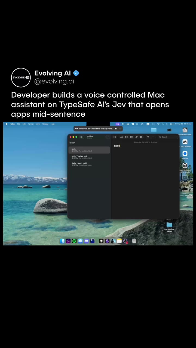Open the @evolving.ai handle link
The width and height of the screenshot is (196, 348).
tap(54, 81)
